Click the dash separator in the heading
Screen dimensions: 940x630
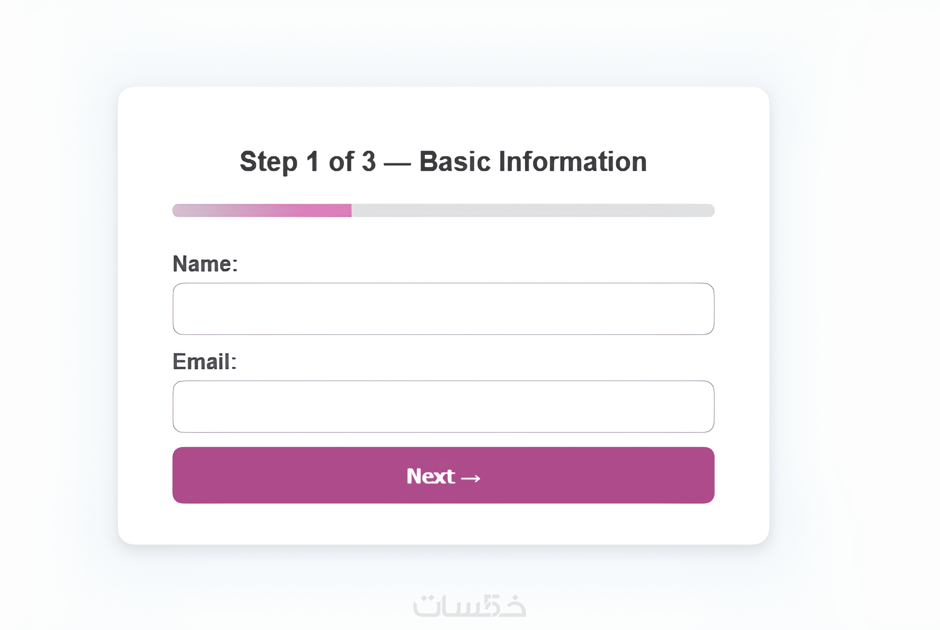397,164
